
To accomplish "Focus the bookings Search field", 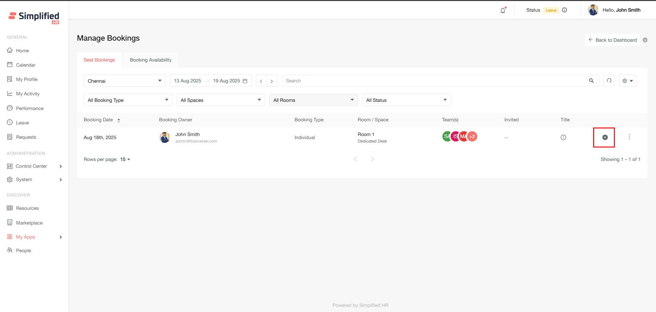I will click(434, 81).
